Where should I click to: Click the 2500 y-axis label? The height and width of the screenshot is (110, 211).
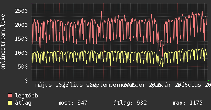(21, 11)
